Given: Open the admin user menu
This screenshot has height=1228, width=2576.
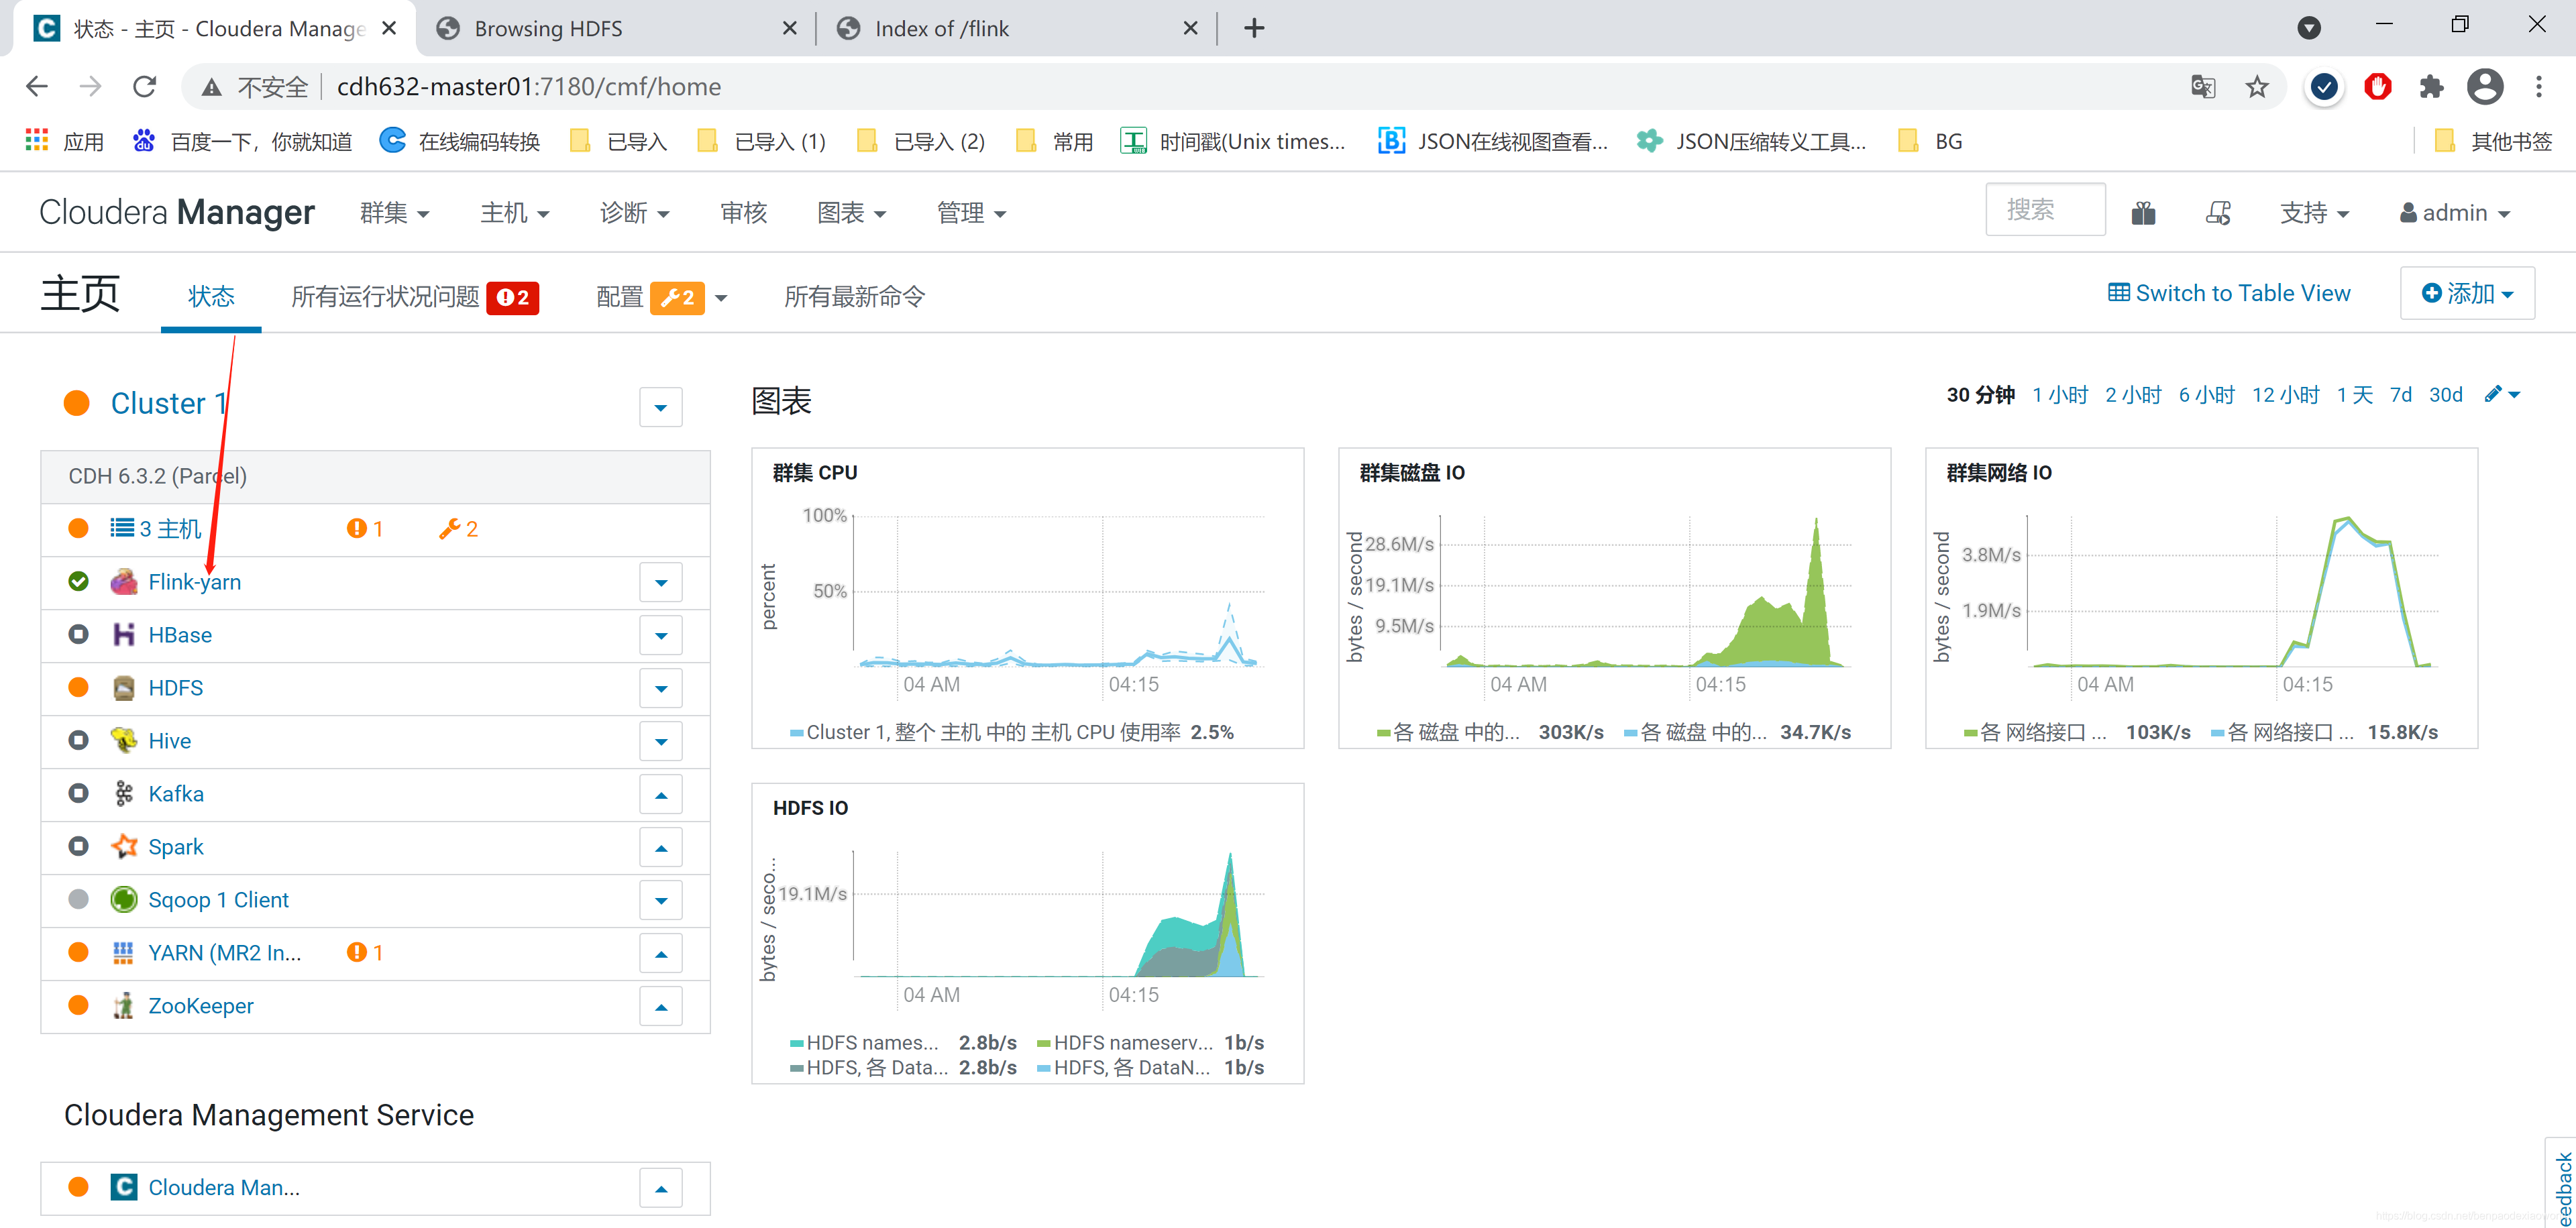Looking at the screenshot, I should coord(2455,213).
